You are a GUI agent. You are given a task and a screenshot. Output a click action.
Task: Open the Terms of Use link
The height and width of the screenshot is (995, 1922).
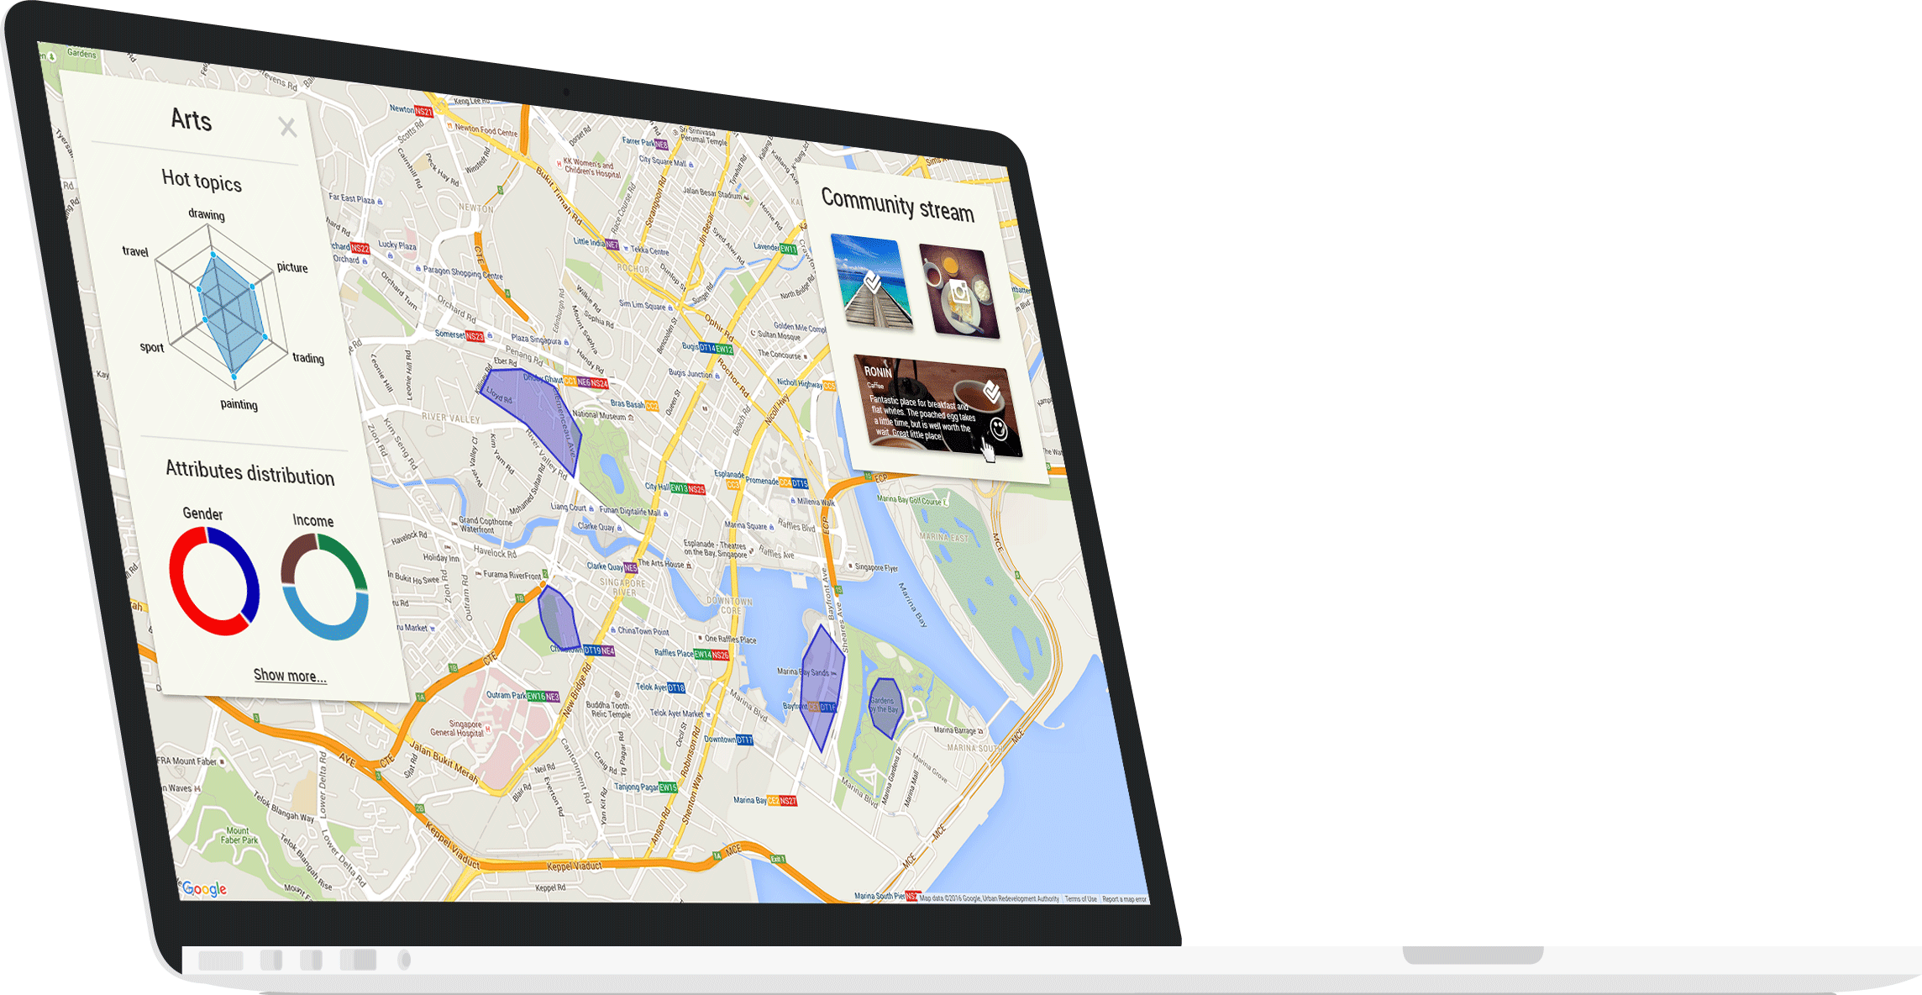click(x=1080, y=899)
